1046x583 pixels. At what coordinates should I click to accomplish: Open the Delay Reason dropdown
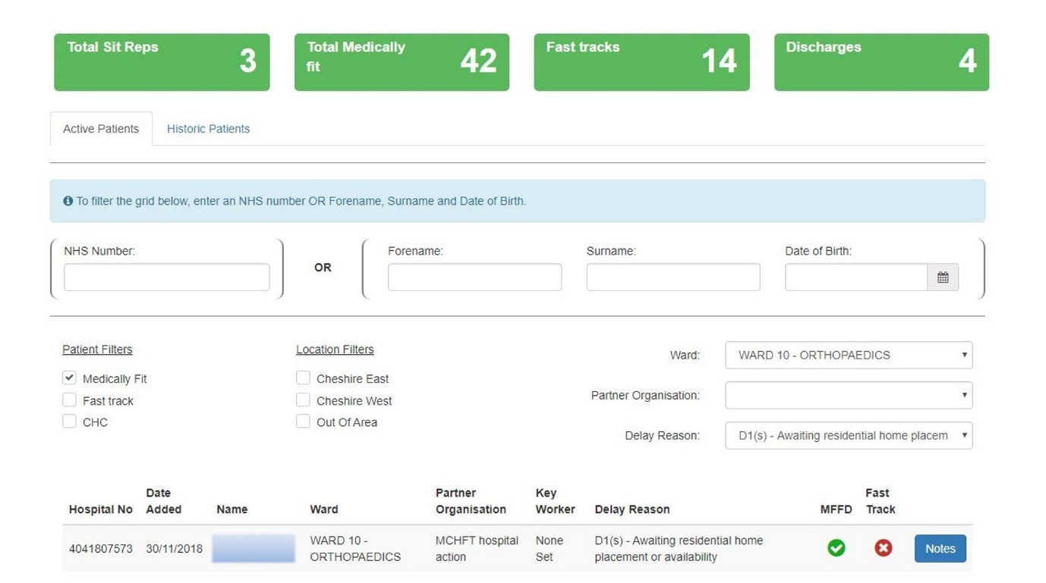848,435
